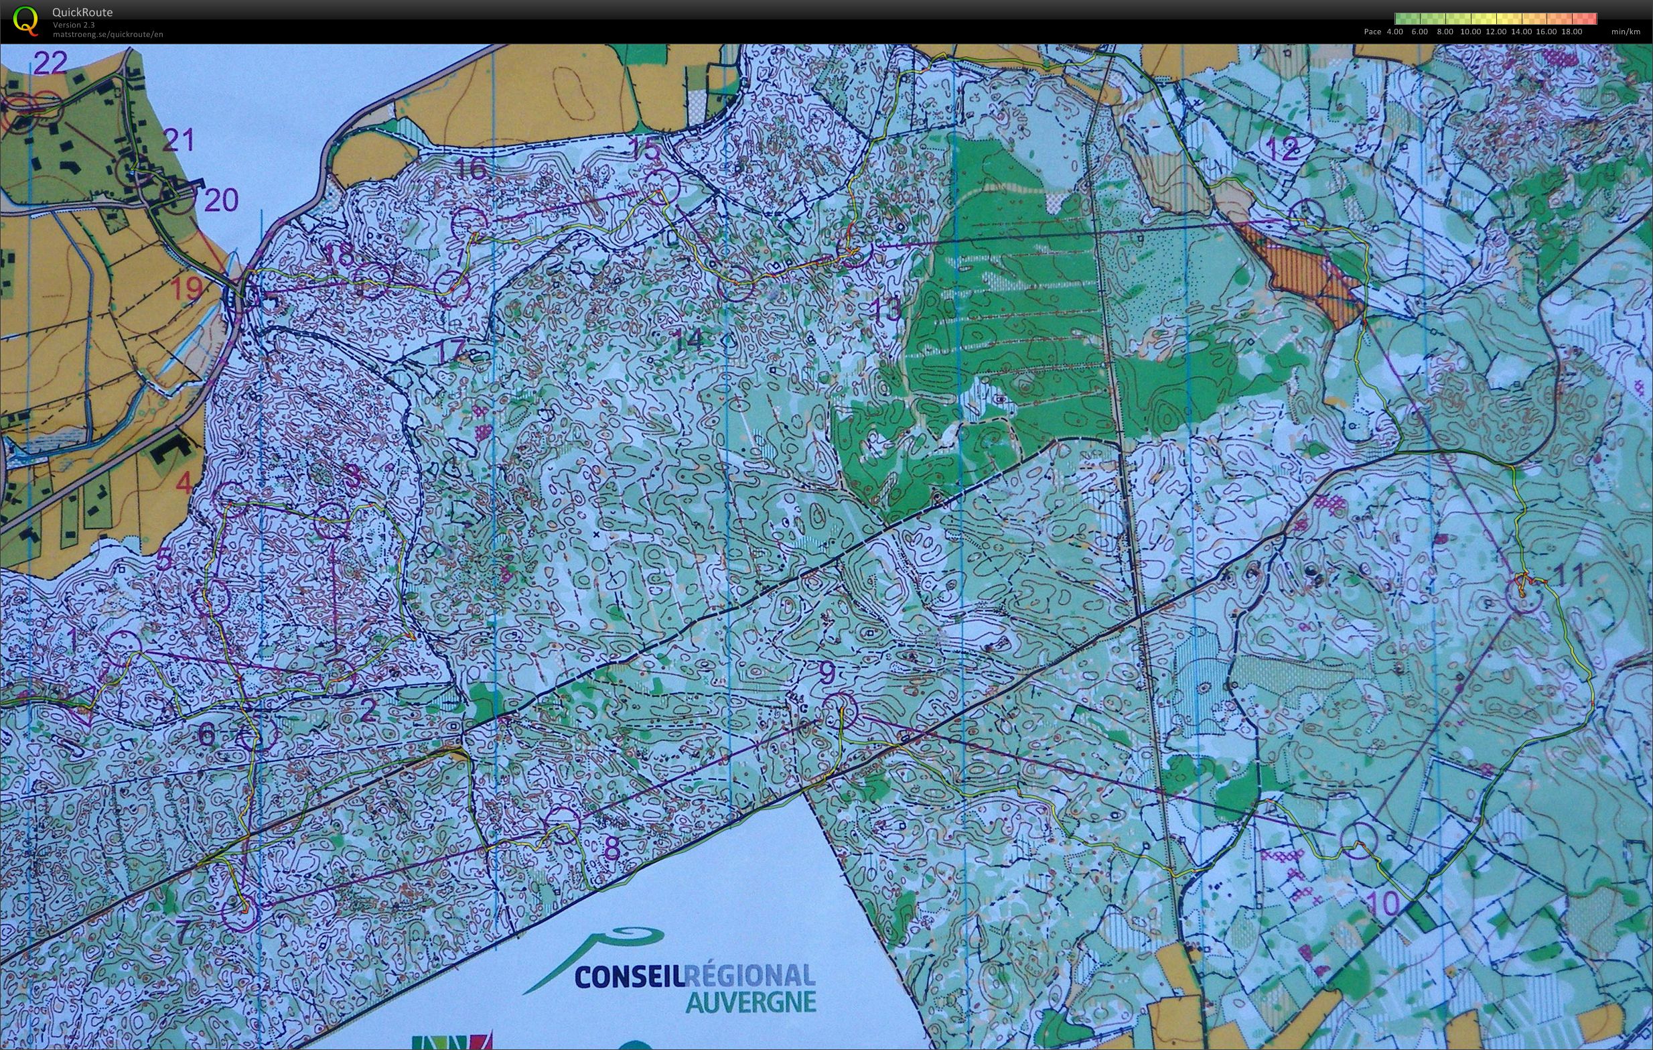Click control circle 9 on the map

[x=841, y=711]
